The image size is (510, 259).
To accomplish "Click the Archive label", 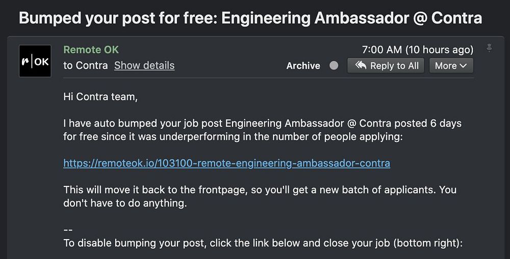I will coord(303,65).
